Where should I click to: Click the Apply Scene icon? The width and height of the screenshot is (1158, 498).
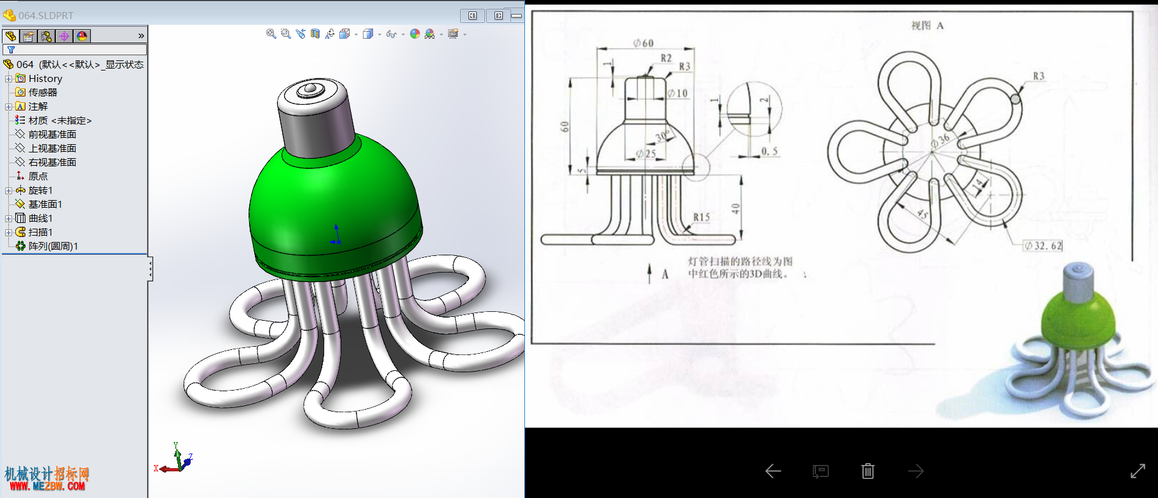(430, 34)
